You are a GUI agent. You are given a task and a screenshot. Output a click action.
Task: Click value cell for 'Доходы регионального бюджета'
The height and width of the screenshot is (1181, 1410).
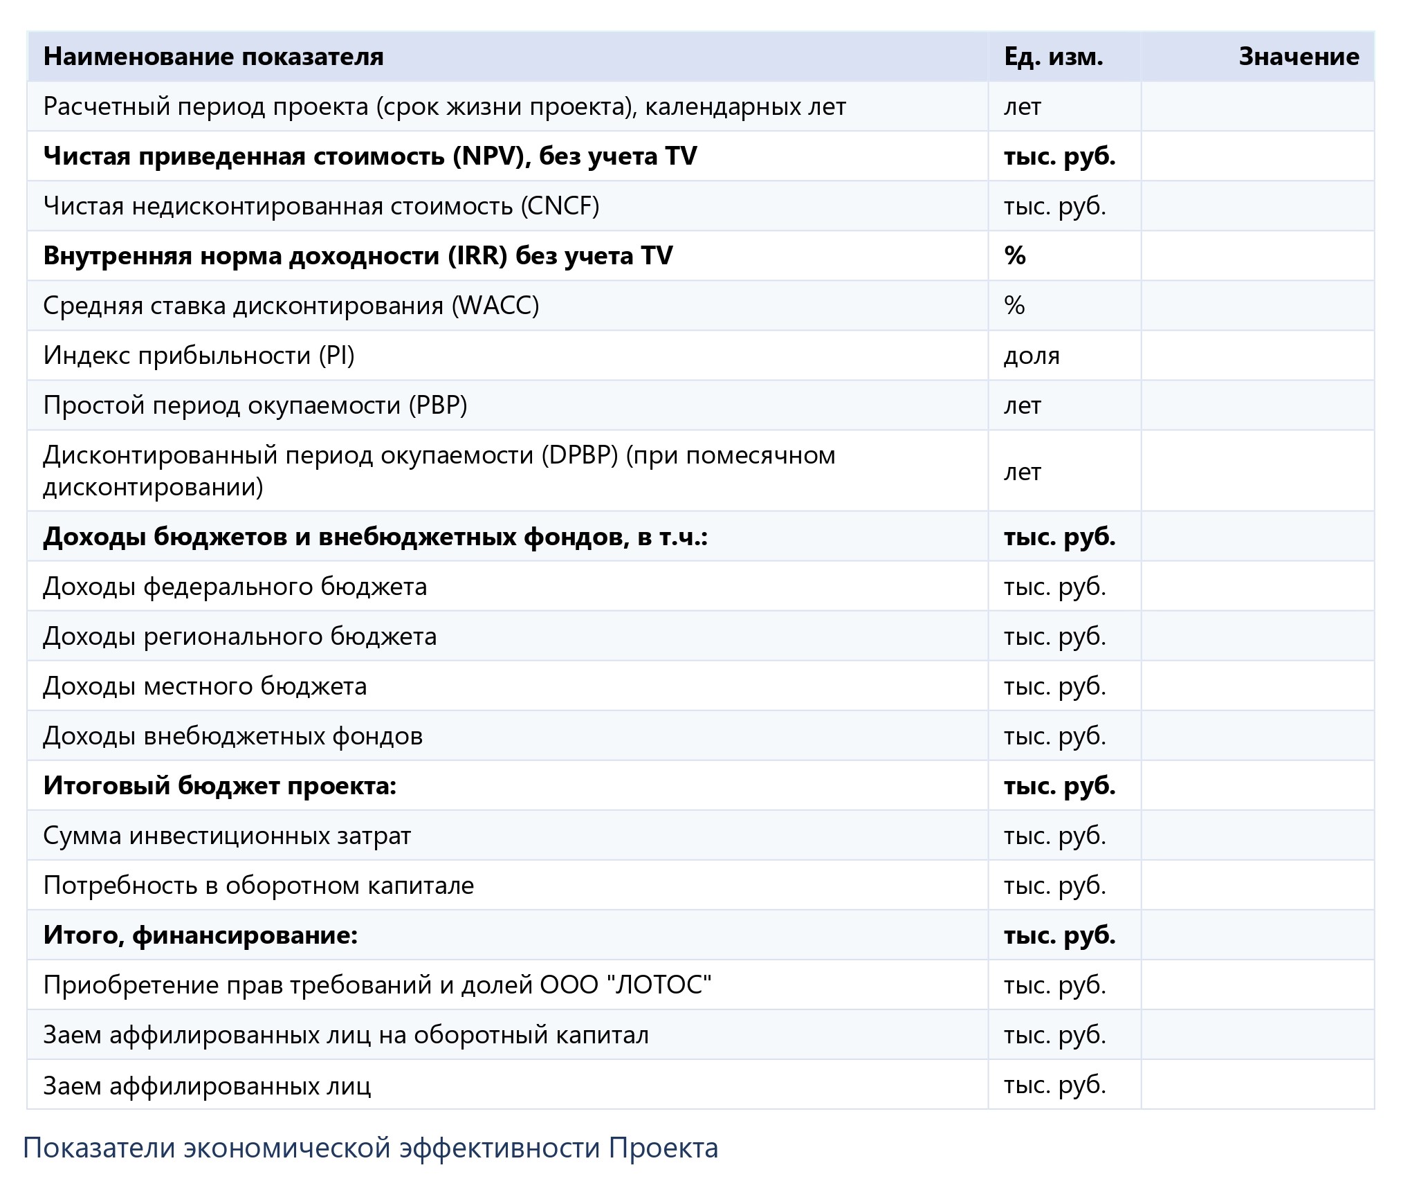coord(1256,637)
